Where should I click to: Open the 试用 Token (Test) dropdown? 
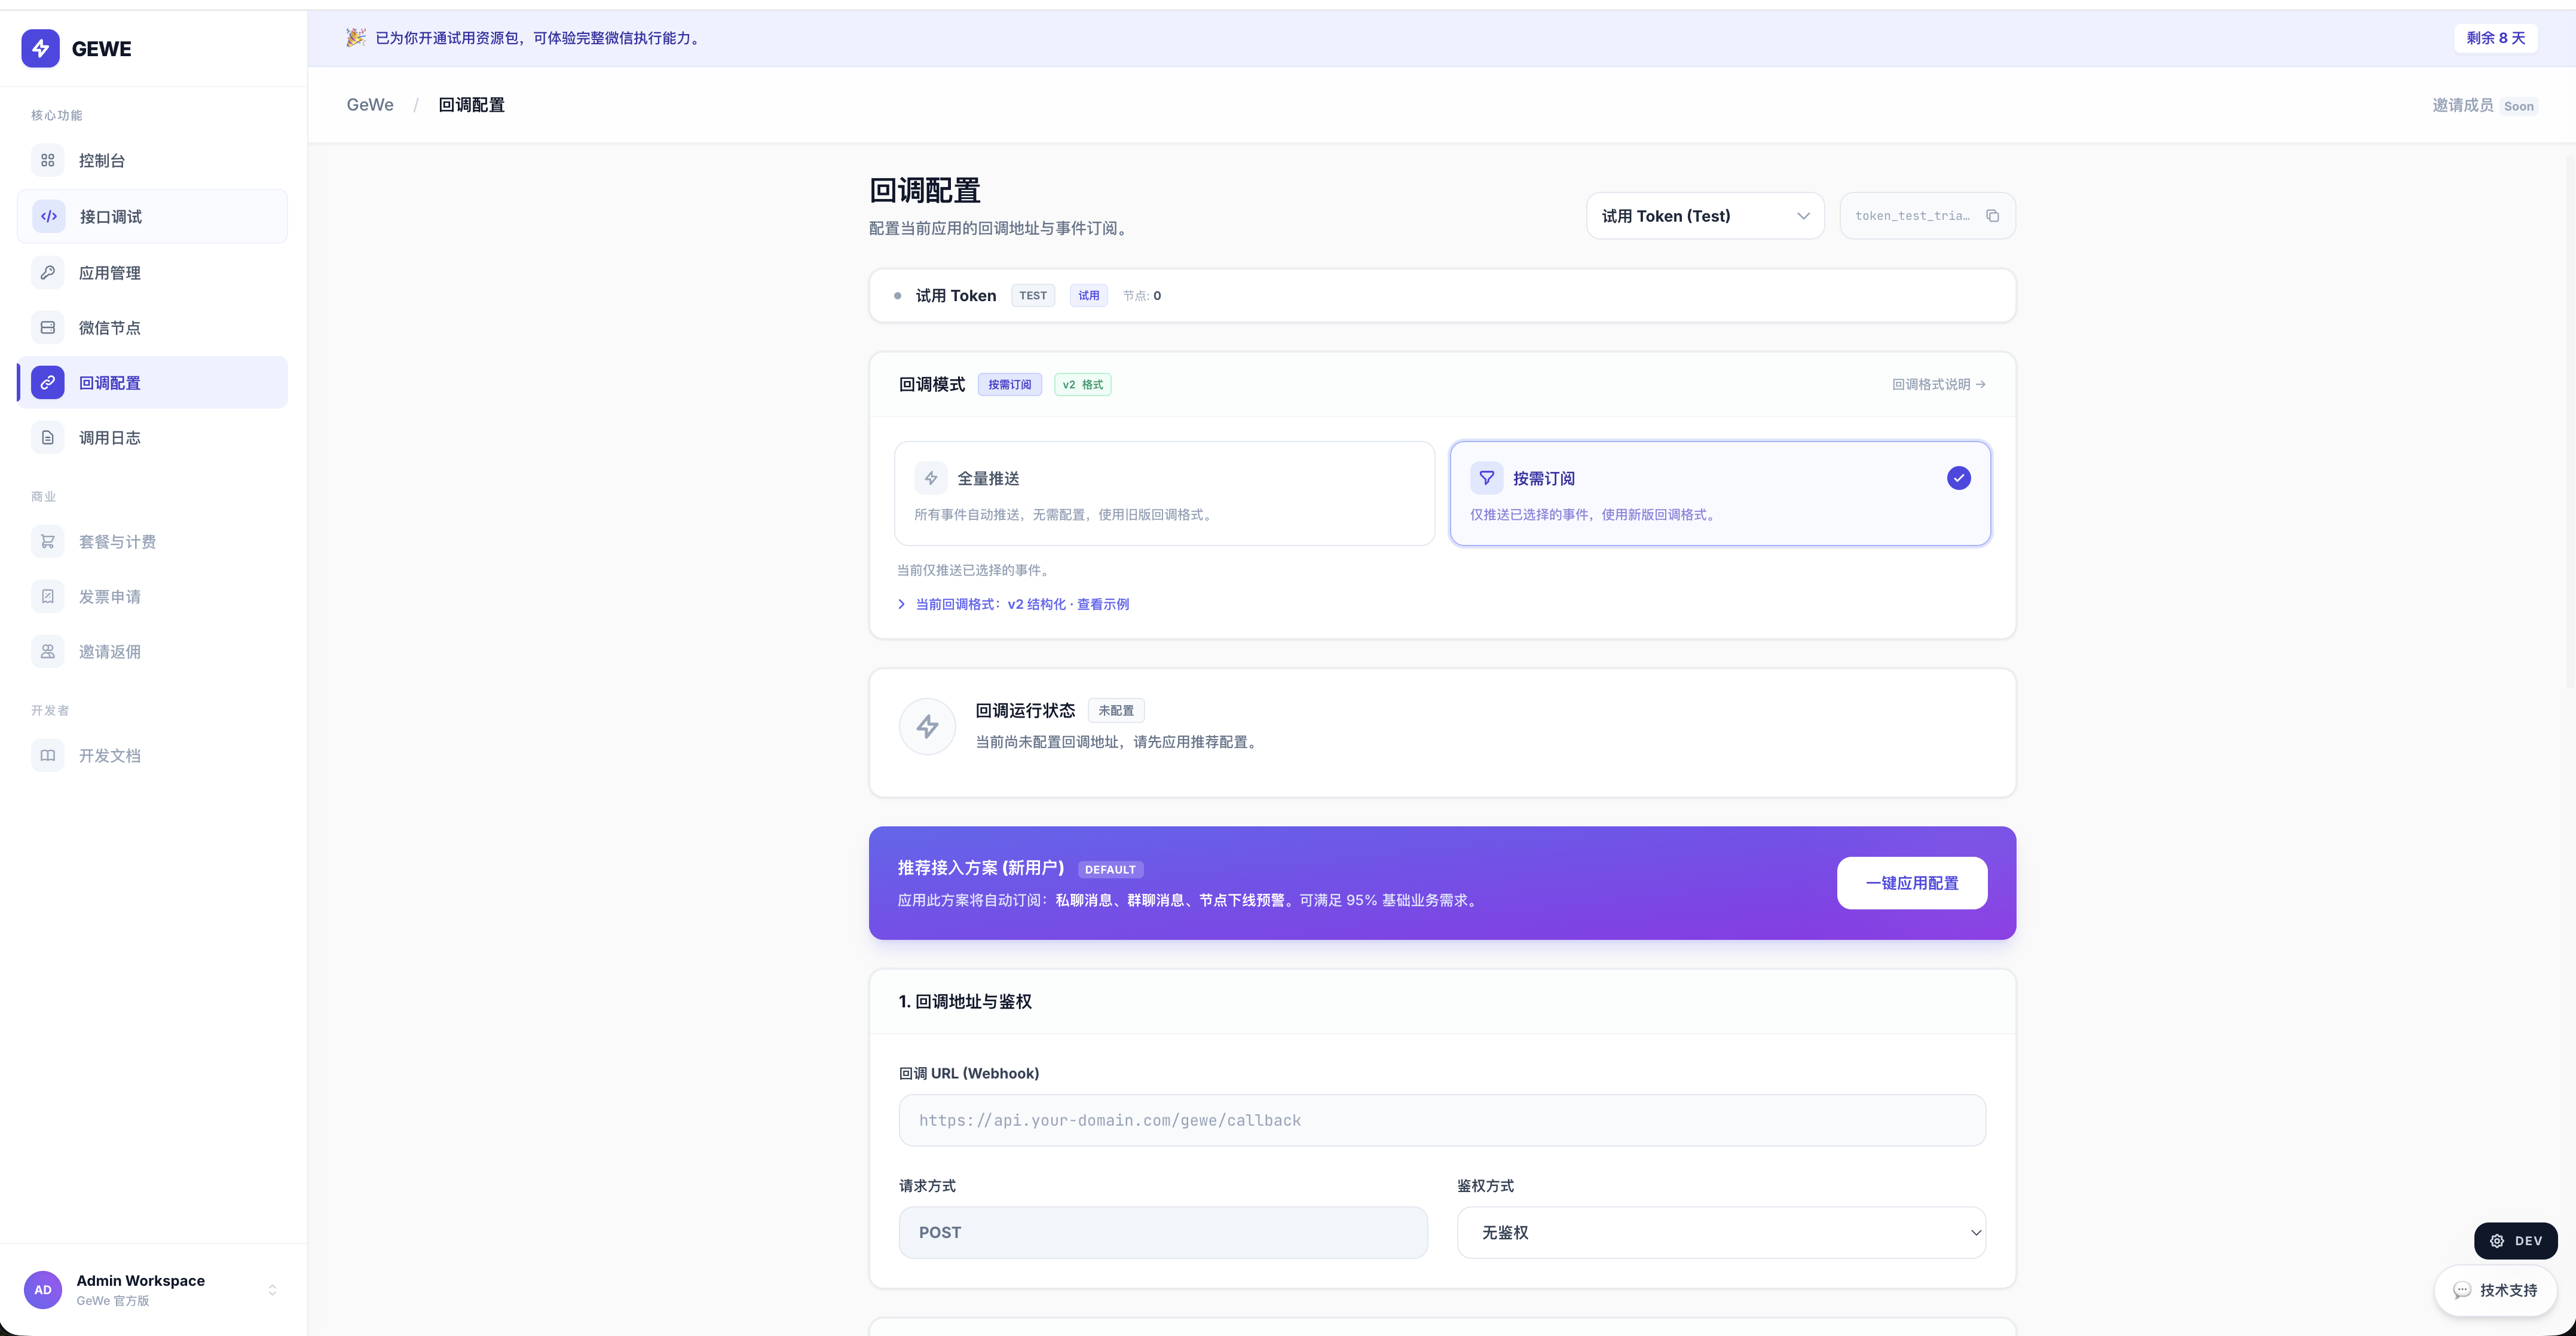click(1705, 216)
